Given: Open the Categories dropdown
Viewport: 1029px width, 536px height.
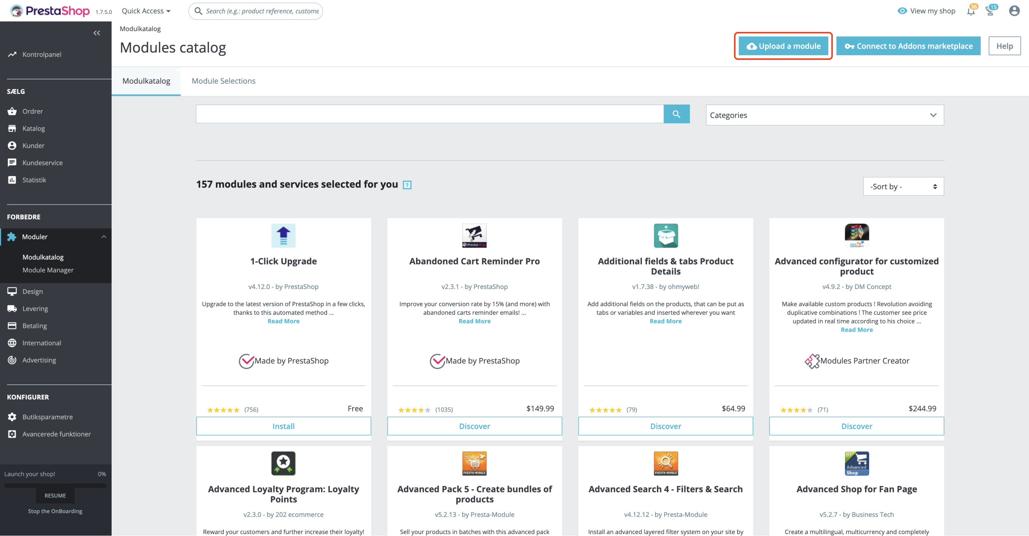Looking at the screenshot, I should [824, 115].
